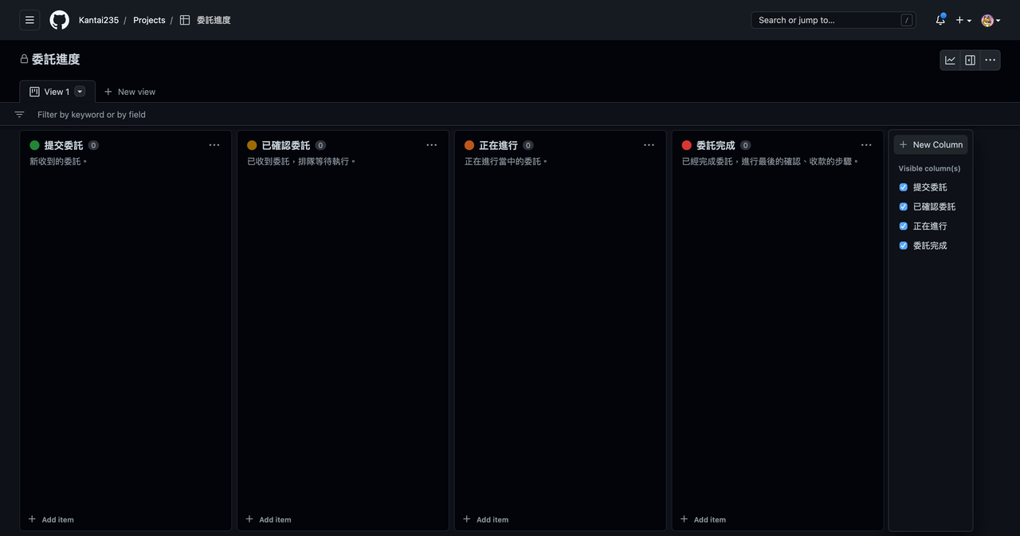
Task: Disable visibility of 已確認委託 column
Action: pyautogui.click(x=903, y=206)
